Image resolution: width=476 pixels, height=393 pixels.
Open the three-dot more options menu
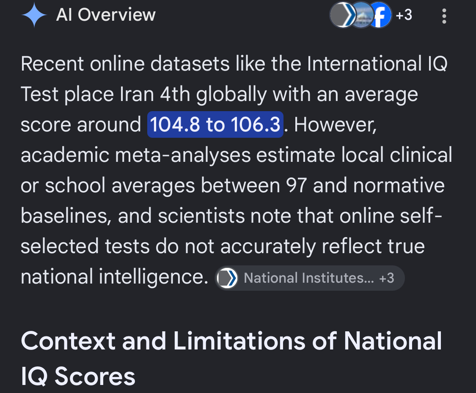[x=444, y=16]
